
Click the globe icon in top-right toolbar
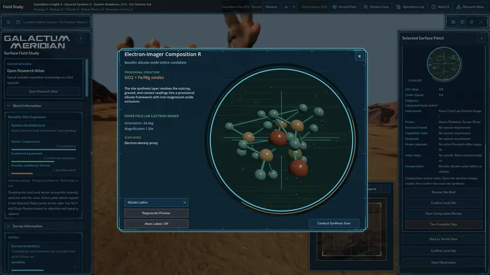[x=472, y=22]
